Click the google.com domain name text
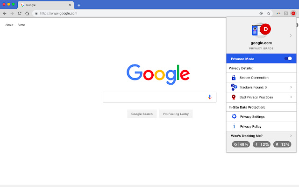 tap(261, 43)
